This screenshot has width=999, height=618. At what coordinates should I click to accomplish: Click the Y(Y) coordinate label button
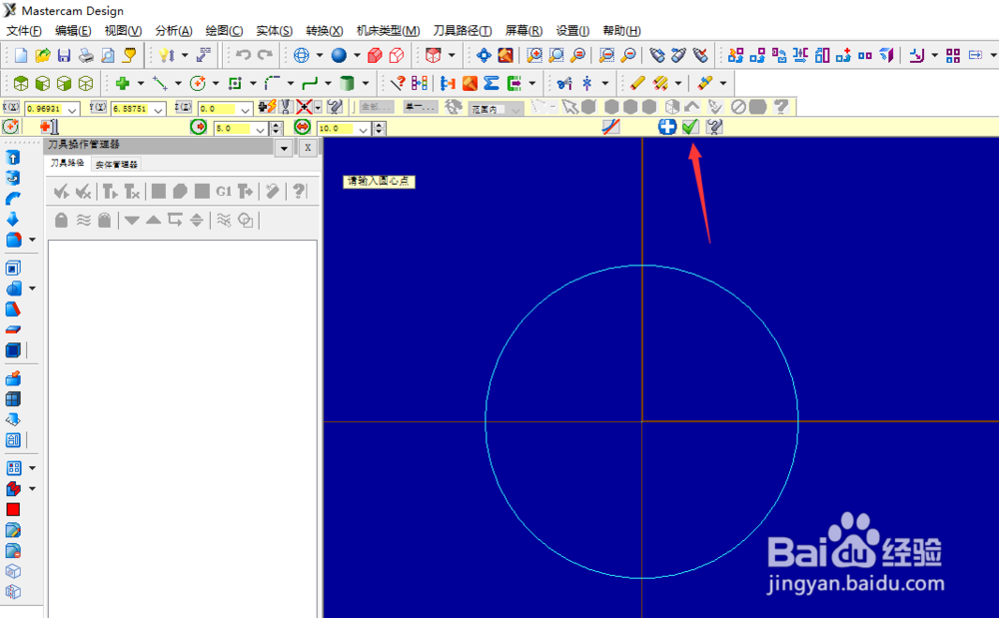(x=98, y=107)
